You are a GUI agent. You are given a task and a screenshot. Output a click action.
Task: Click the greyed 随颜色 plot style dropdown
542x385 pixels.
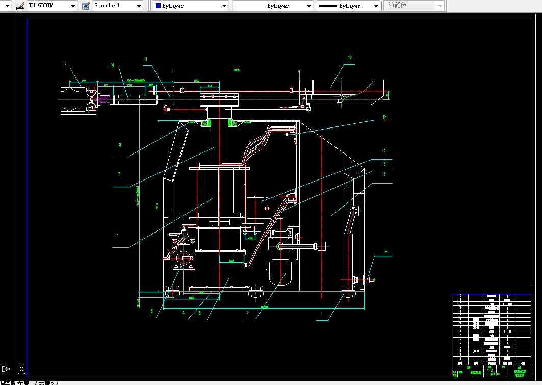click(414, 6)
